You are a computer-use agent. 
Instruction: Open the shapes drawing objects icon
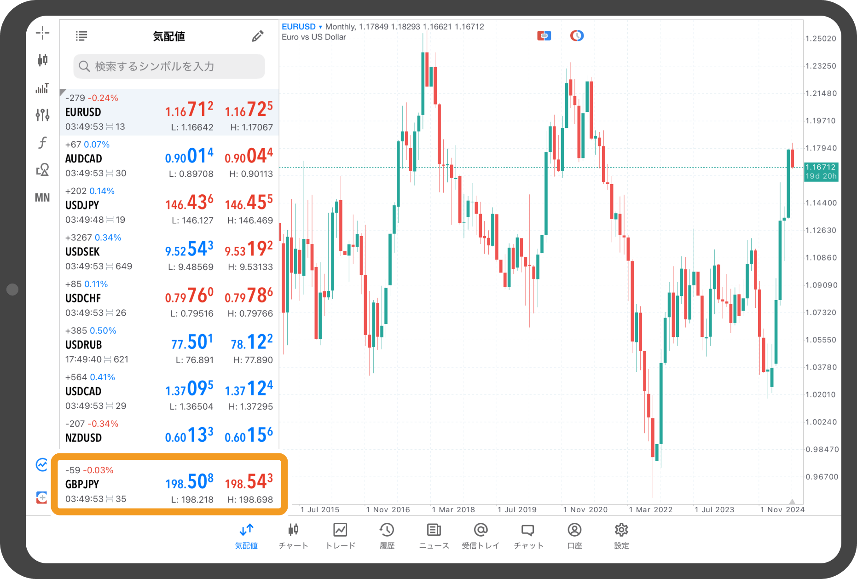pos(42,170)
